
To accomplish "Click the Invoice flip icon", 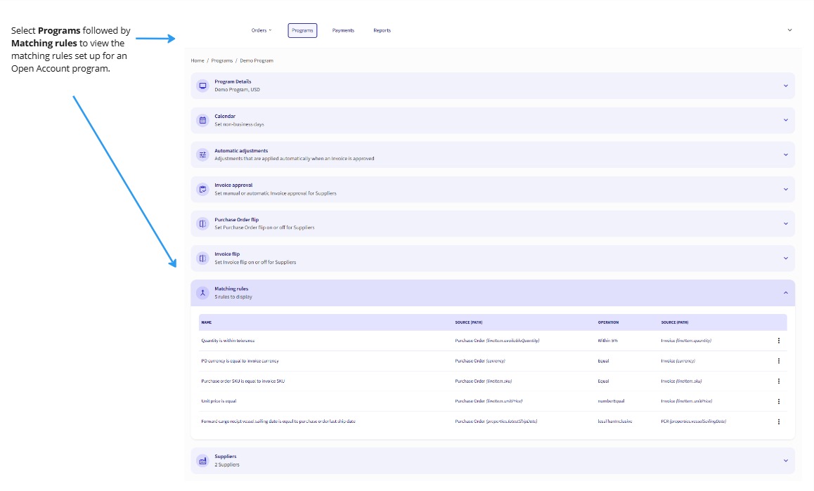I will tap(203, 258).
